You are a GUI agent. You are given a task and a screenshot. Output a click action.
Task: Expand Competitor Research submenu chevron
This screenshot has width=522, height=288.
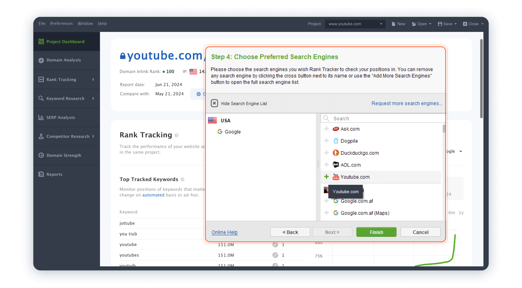93,136
